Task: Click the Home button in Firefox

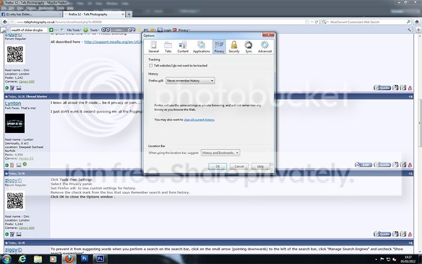Action: click(x=417, y=22)
